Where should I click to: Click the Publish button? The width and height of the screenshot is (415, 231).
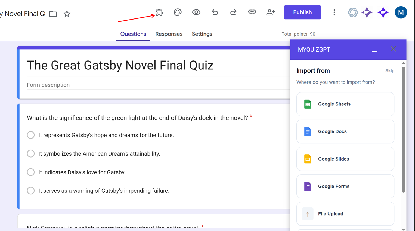point(302,12)
